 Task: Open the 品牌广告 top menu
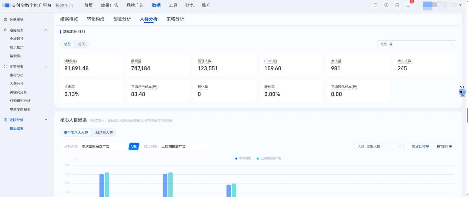(x=135, y=5)
